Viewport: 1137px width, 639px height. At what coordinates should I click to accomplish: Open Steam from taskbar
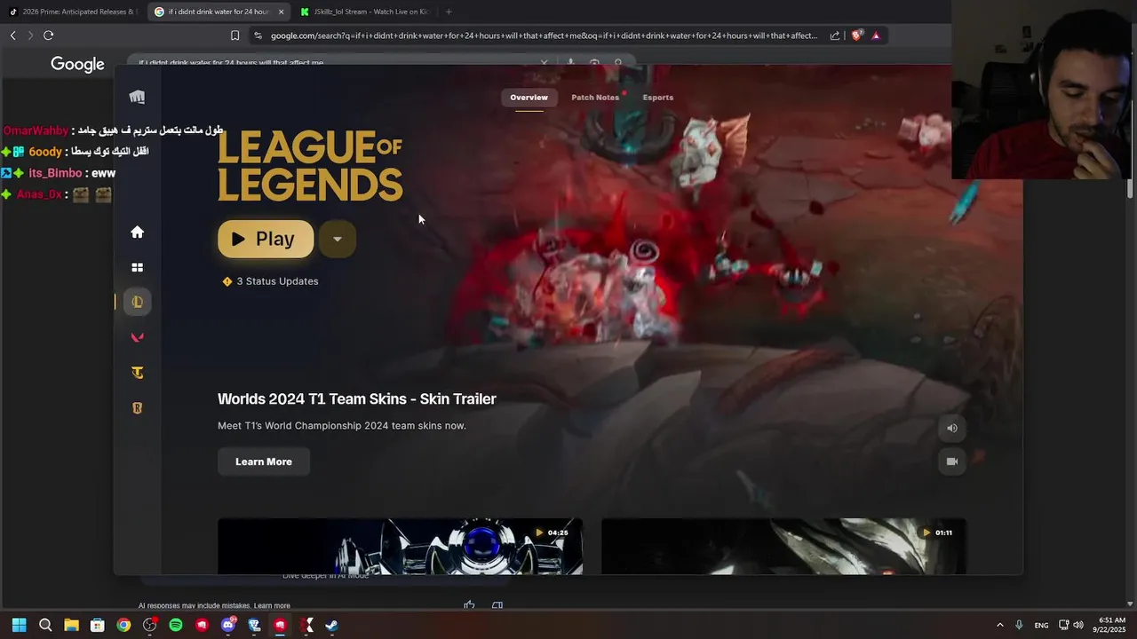click(331, 625)
